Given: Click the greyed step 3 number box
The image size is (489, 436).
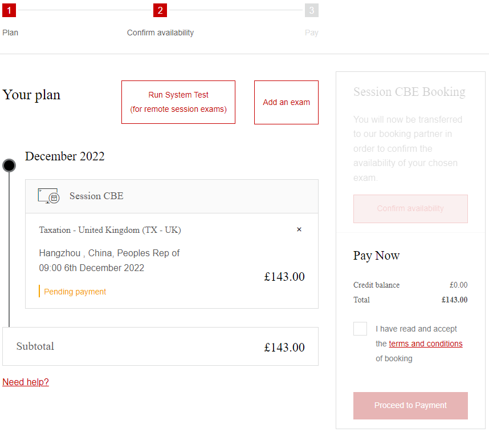Looking at the screenshot, I should pyautogui.click(x=311, y=10).
